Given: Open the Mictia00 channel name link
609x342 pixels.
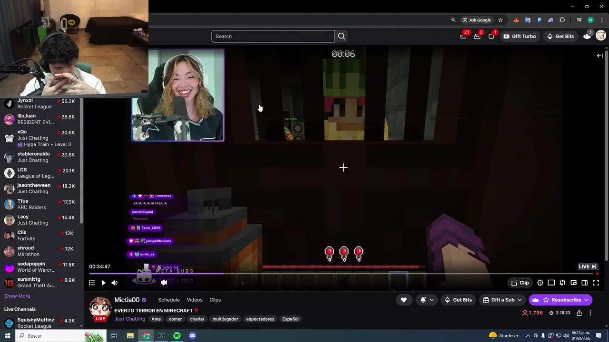Looking at the screenshot, I should click(127, 300).
